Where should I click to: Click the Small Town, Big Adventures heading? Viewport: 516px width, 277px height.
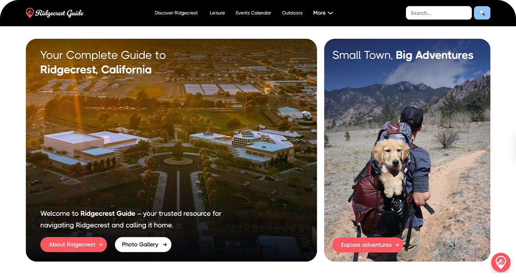(x=403, y=55)
